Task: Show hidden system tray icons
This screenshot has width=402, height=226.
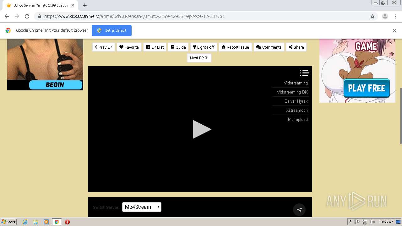Action: pos(350,222)
